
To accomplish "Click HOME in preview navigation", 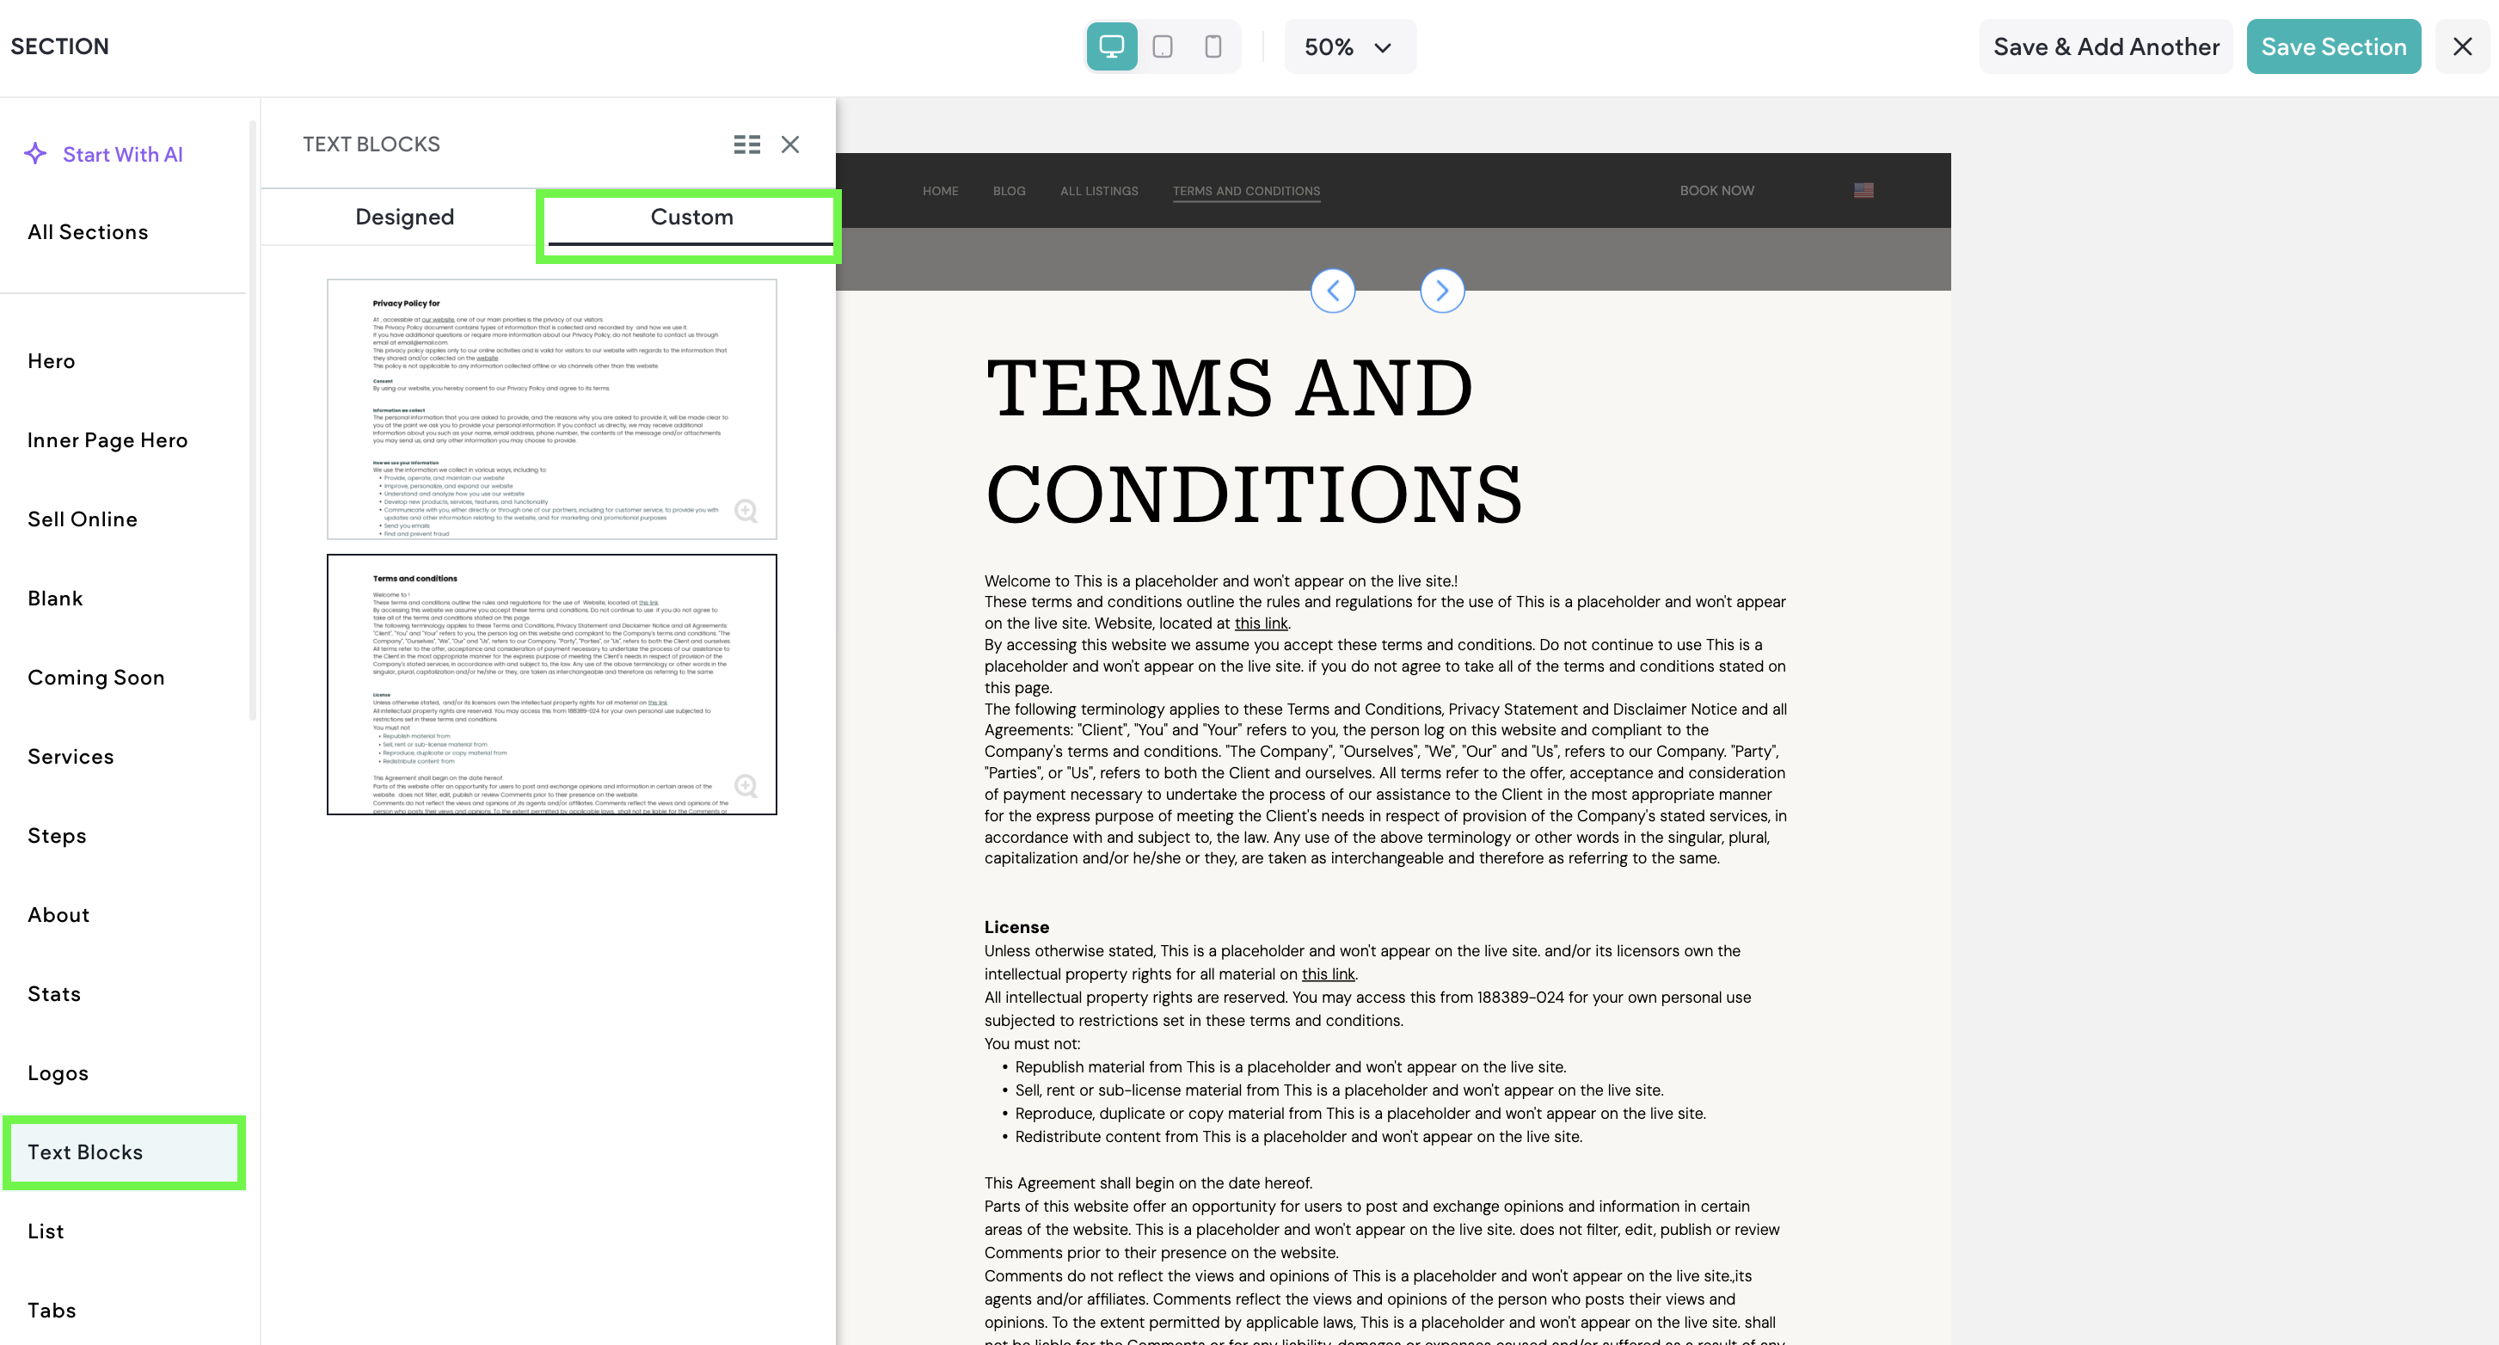I will [940, 190].
